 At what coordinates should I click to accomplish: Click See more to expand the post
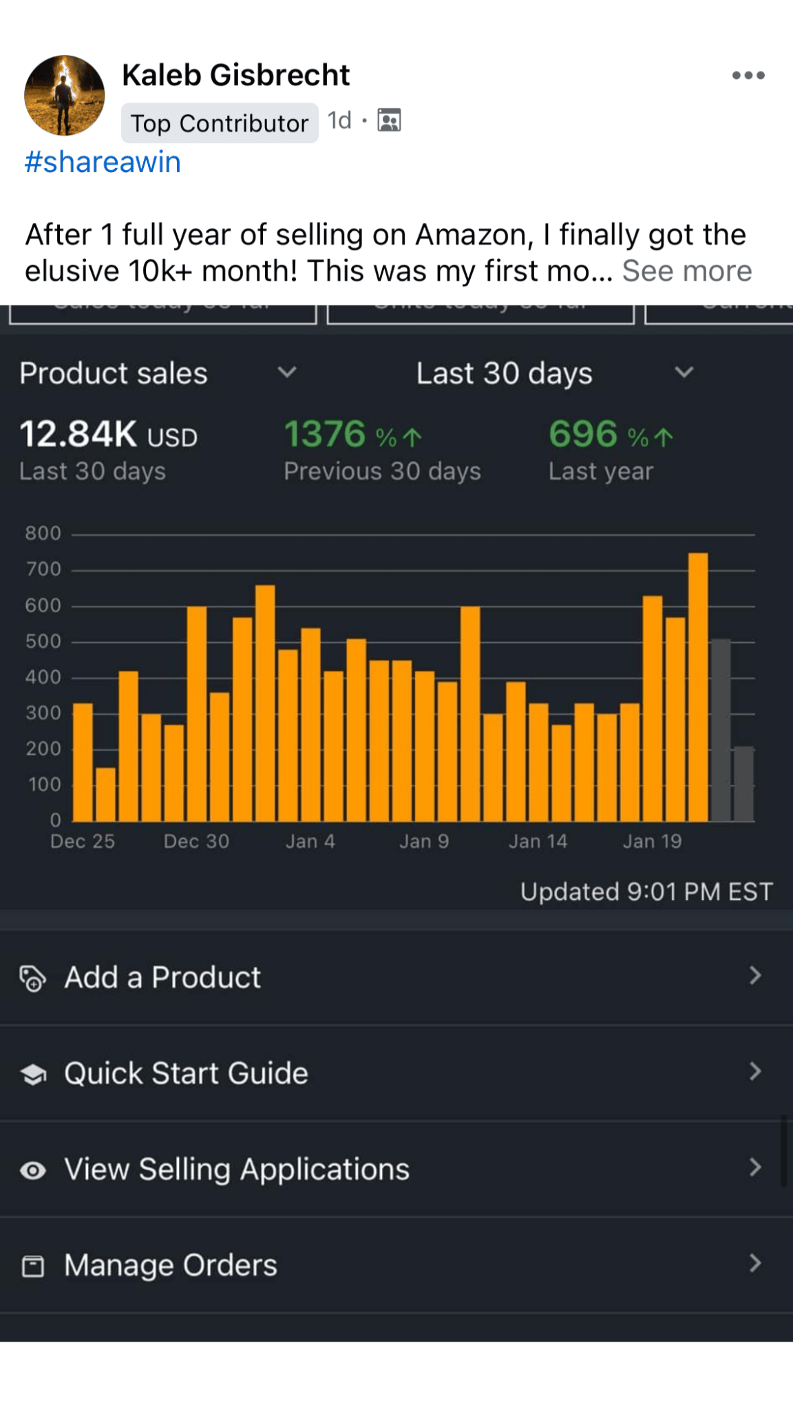(686, 271)
